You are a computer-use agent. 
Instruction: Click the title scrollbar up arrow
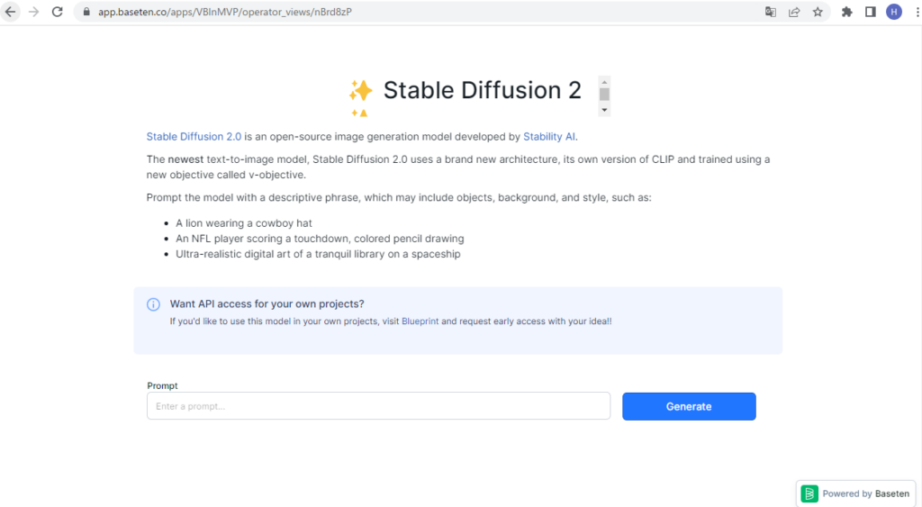point(604,82)
